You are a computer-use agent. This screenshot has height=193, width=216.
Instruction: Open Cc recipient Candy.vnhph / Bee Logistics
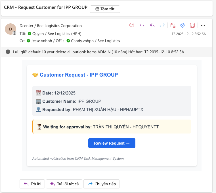(95, 41)
